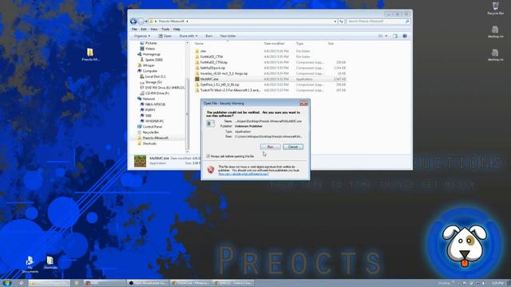Screen dimensions: 511x287
Task: Select Videos in the navigation pane
Action: [150, 49]
